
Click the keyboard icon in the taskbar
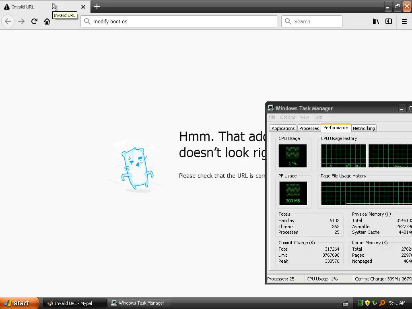(345, 303)
